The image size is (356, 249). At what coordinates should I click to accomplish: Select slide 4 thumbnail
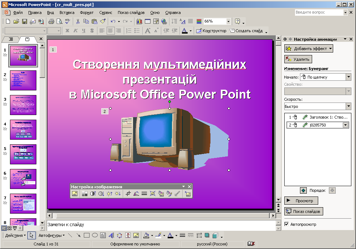tap(23, 130)
